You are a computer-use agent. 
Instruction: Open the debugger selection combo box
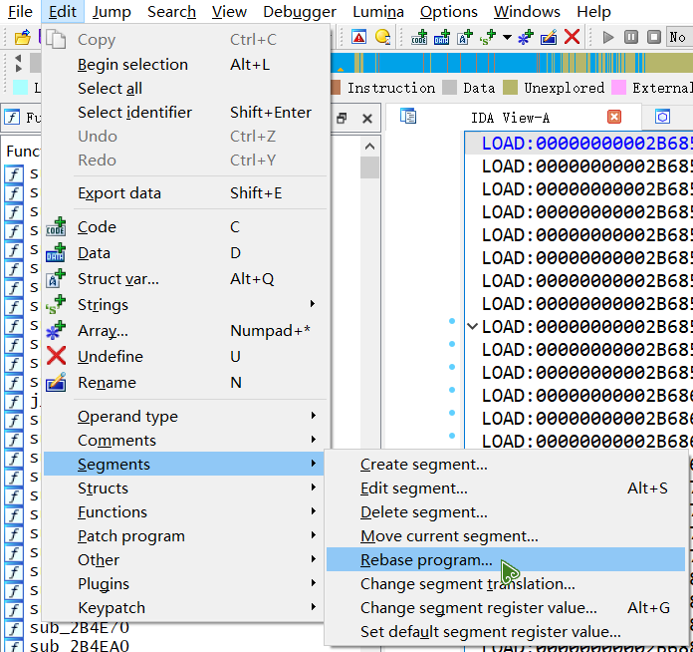pyautogui.click(x=679, y=37)
